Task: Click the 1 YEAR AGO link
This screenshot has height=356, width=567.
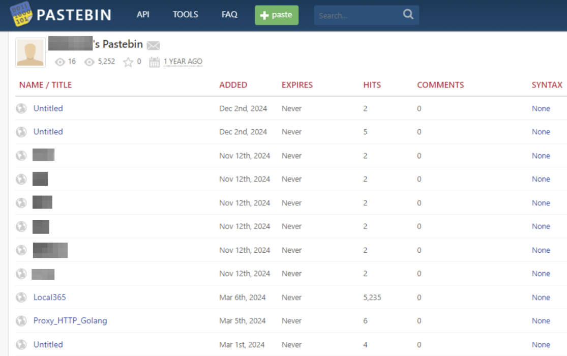Action: pyautogui.click(x=183, y=61)
